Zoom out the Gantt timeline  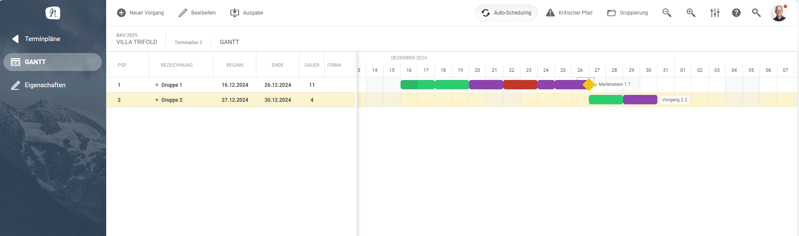pos(667,13)
